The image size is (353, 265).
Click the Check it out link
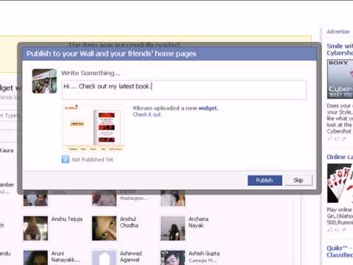click(148, 115)
